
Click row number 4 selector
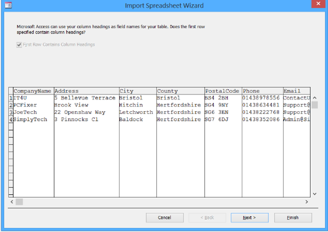tap(11, 119)
